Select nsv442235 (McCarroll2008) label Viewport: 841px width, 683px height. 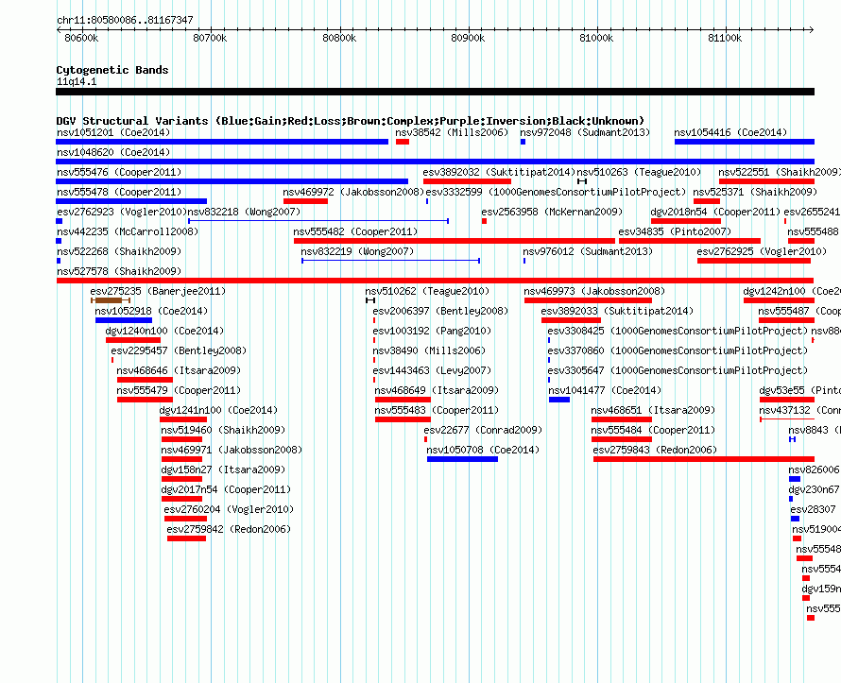tap(128, 231)
